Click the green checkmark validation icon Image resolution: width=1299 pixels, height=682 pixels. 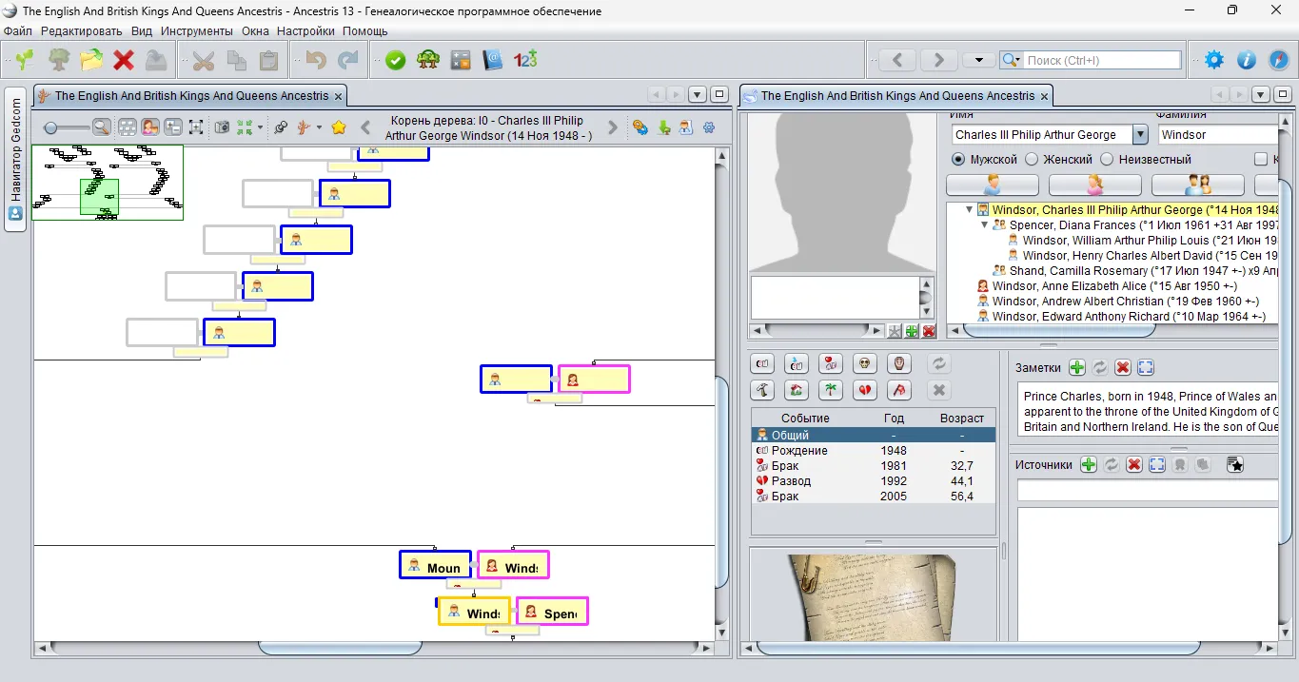[x=395, y=60]
